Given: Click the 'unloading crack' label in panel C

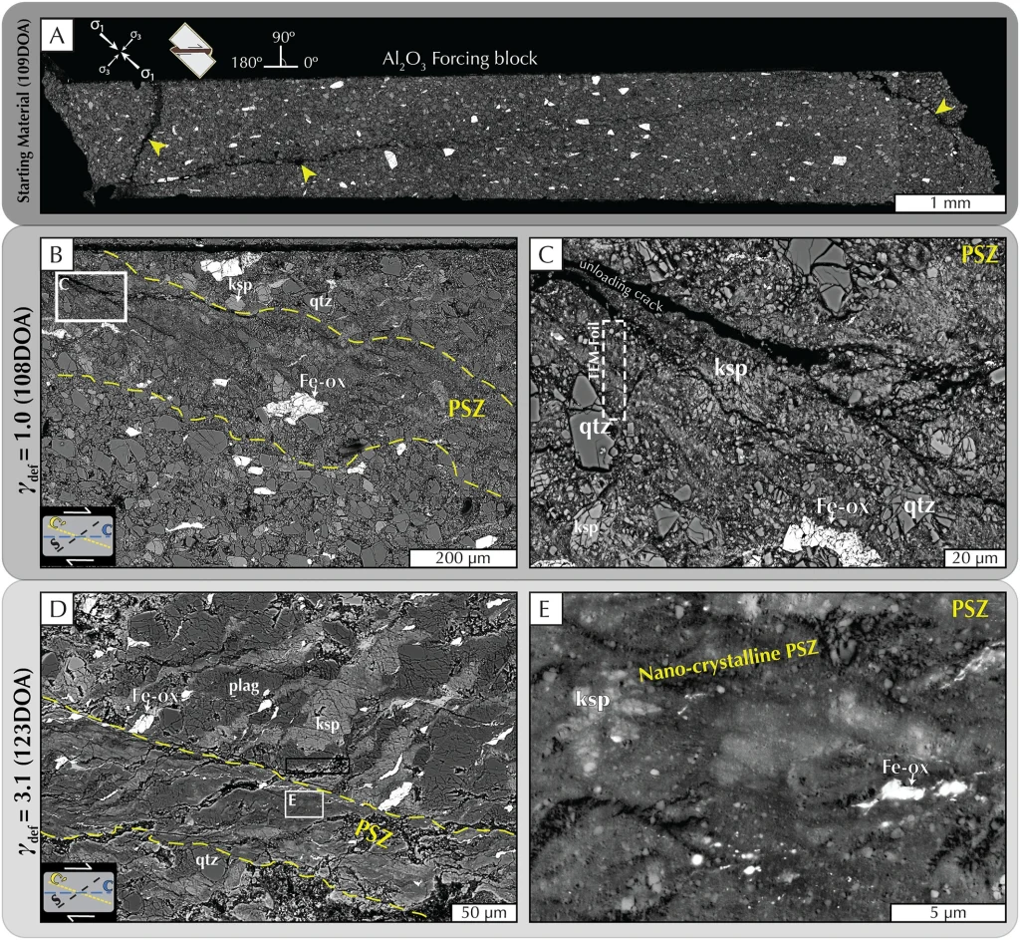Looking at the screenshot, I should click(622, 286).
